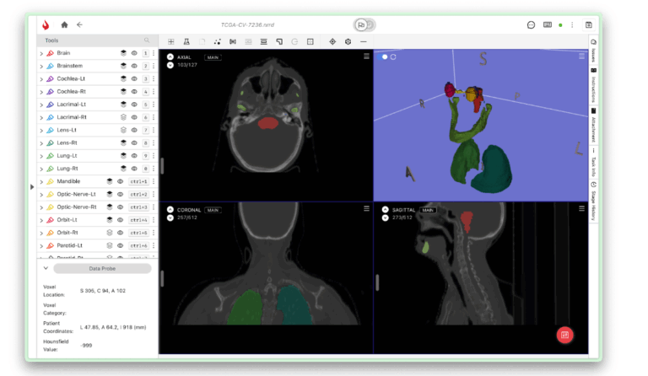Image resolution: width=648 pixels, height=376 pixels.
Task: Click the grid layout toolbar icon
Action: click(171, 41)
